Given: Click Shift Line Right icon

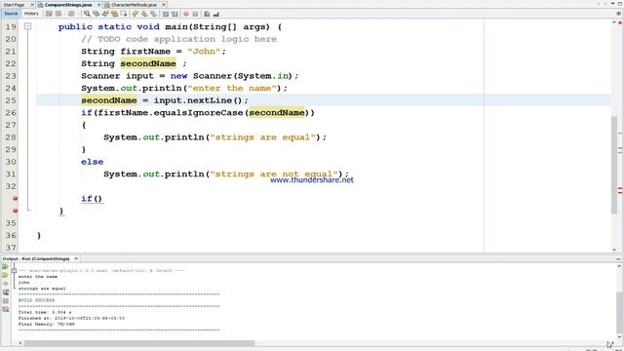Looking at the screenshot, I should coord(175,14).
